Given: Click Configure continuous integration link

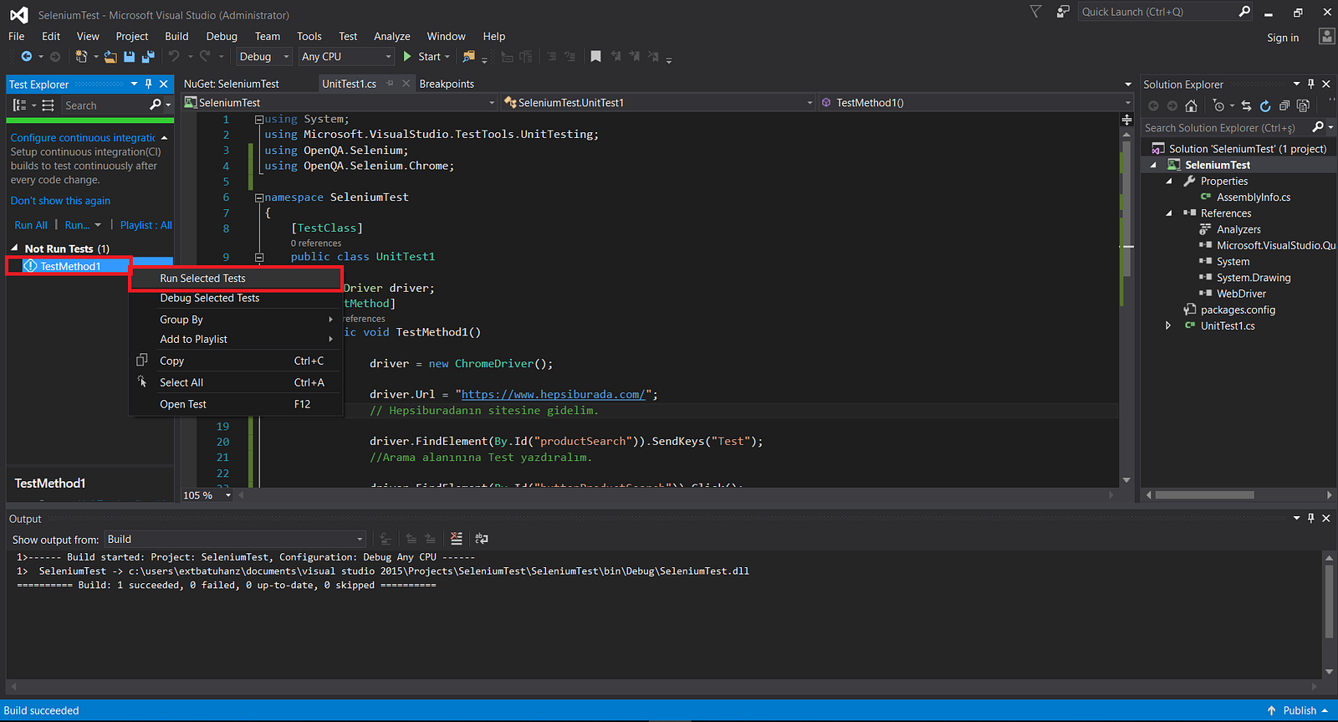Looking at the screenshot, I should (83, 138).
